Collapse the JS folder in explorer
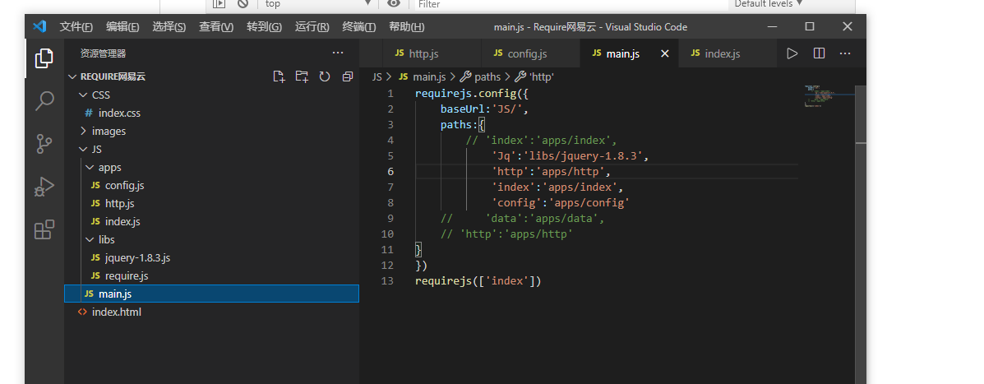This screenshot has height=384, width=984. point(211,150)
